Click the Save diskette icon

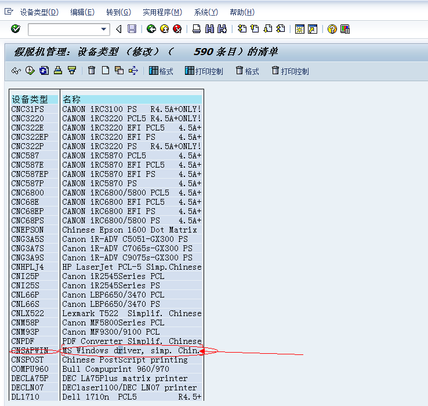pos(132,29)
